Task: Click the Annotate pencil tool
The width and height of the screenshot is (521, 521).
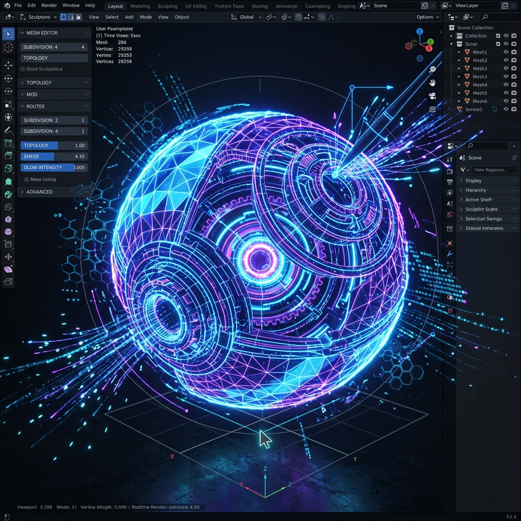Action: tap(8, 130)
